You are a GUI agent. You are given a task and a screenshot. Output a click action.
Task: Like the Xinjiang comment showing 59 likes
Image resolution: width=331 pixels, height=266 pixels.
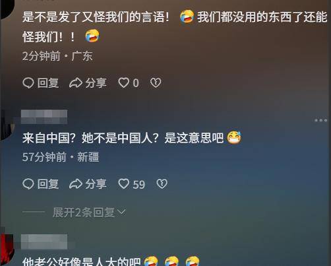click(124, 184)
